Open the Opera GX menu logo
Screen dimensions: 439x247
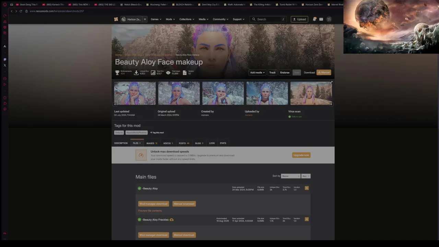pos(5,4)
